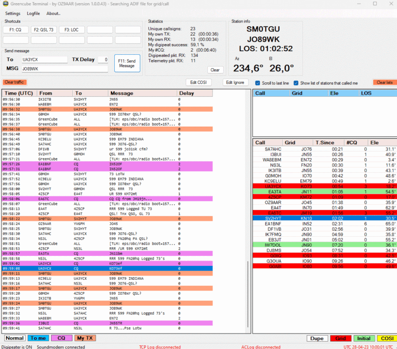Image resolution: width=397 pixels, height=349 pixels.
Task: Toggle the Scroll to last line checkbox
Action: pos(258,83)
